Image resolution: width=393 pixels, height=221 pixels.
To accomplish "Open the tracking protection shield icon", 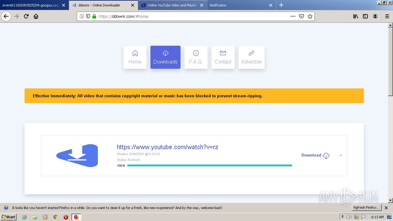I will click(x=88, y=16).
